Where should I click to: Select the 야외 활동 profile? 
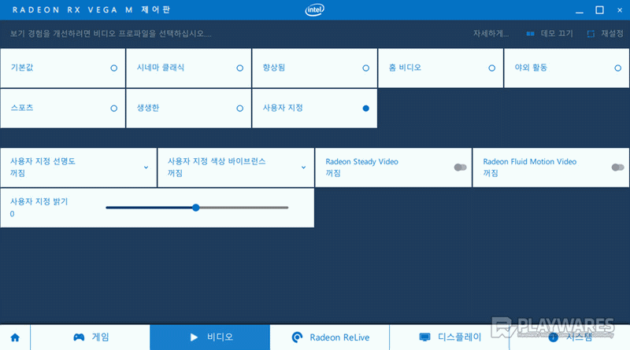[x=566, y=68]
